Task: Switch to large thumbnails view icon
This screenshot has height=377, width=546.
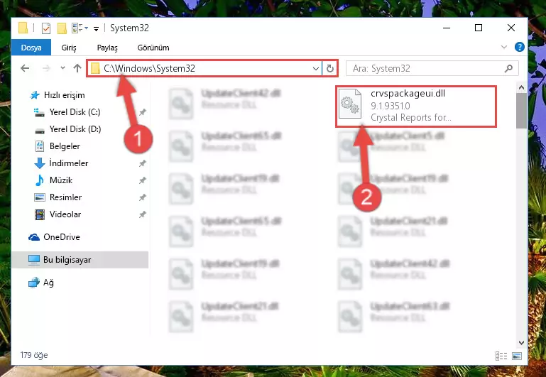Action: pyautogui.click(x=517, y=356)
